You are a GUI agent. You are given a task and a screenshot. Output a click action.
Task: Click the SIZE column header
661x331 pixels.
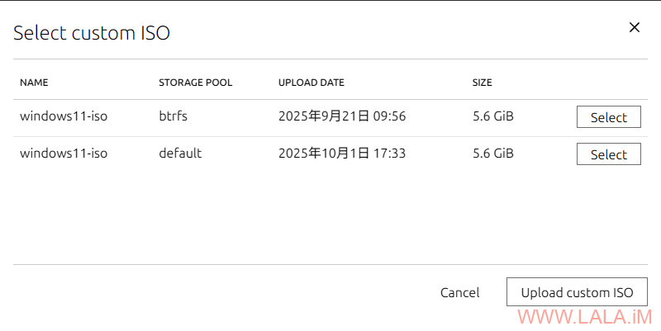(482, 83)
